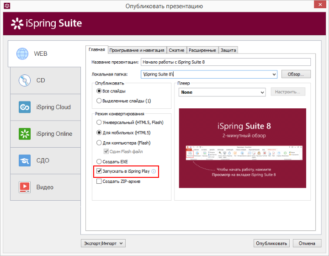Switch to the Расширенные tab
Image resolution: width=329 pixels, height=256 pixels.
click(202, 50)
